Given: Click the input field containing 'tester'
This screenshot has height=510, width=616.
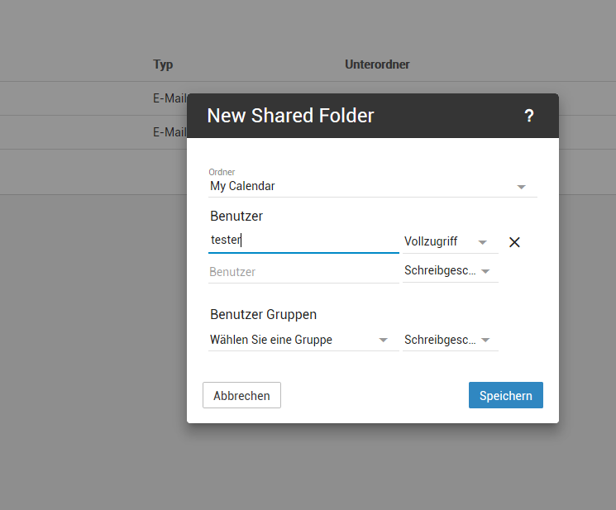Looking at the screenshot, I should click(303, 241).
